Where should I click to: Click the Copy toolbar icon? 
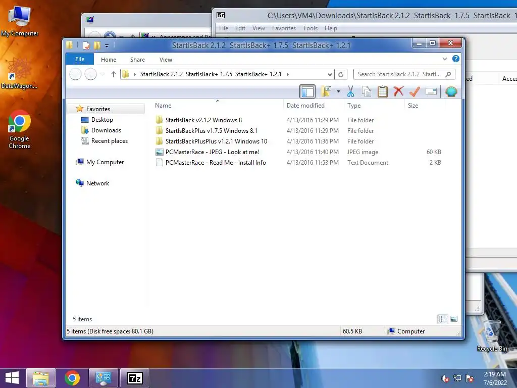click(367, 91)
